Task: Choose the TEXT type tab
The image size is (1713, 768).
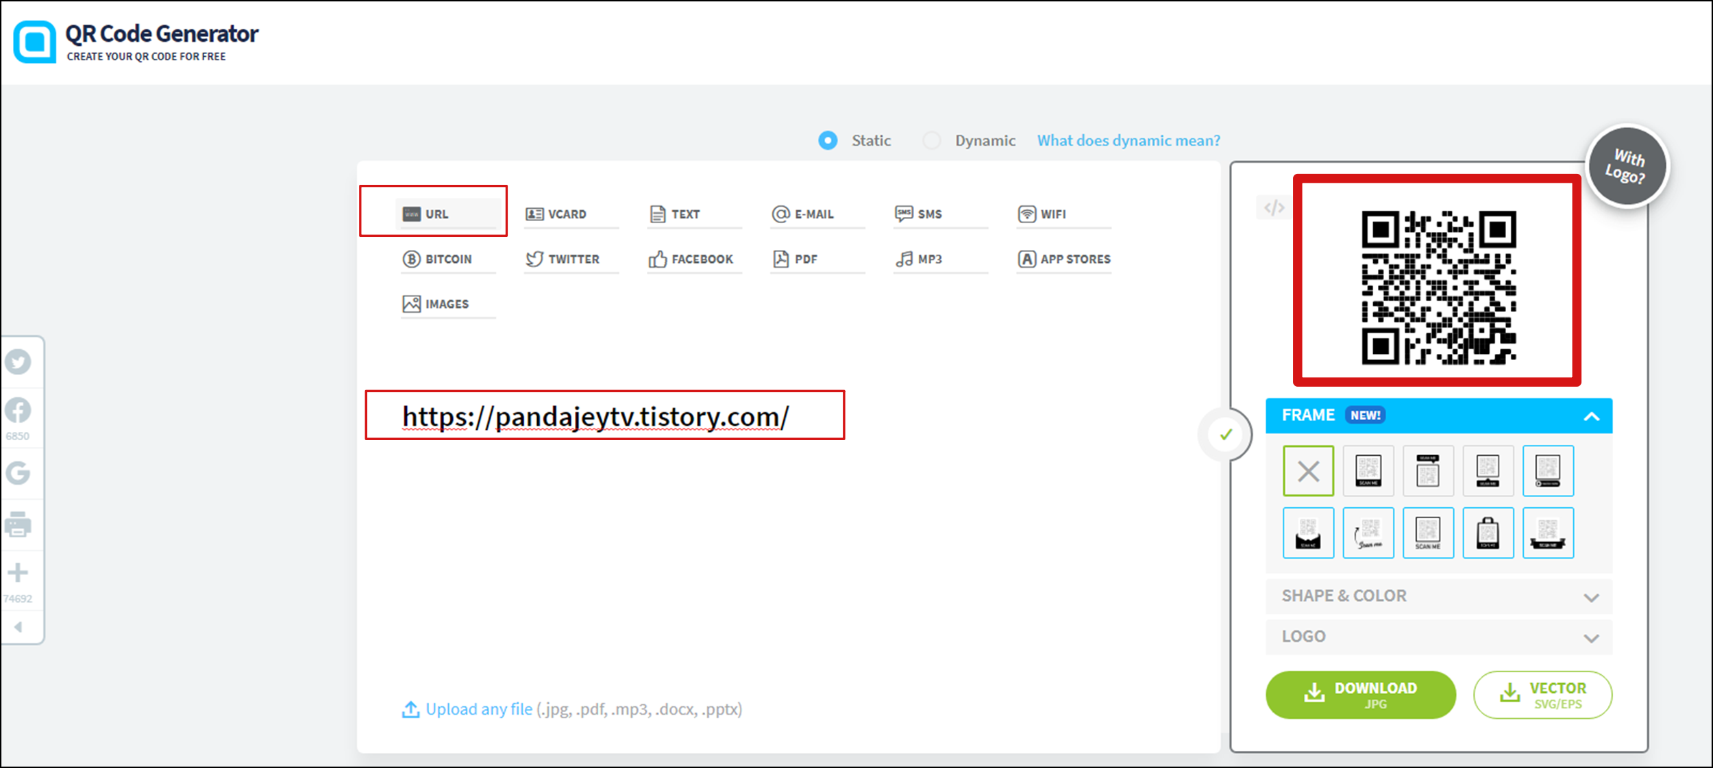Action: click(x=694, y=214)
